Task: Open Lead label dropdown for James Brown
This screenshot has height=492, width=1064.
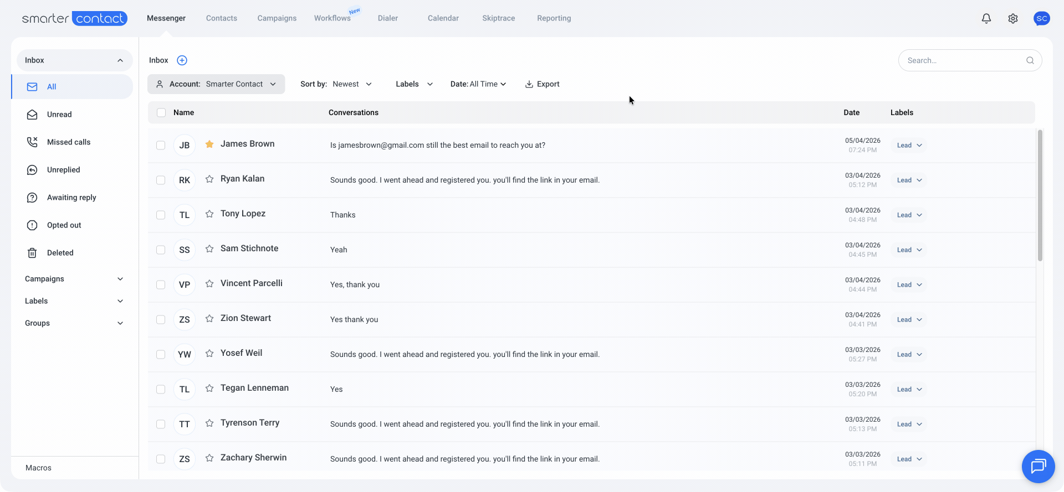Action: click(909, 146)
